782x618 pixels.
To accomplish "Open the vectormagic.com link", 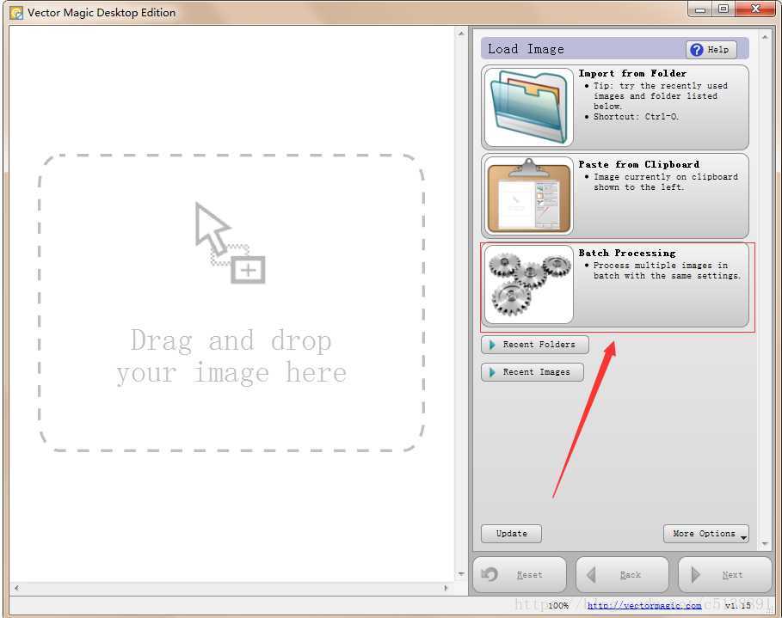I will pyautogui.click(x=644, y=605).
